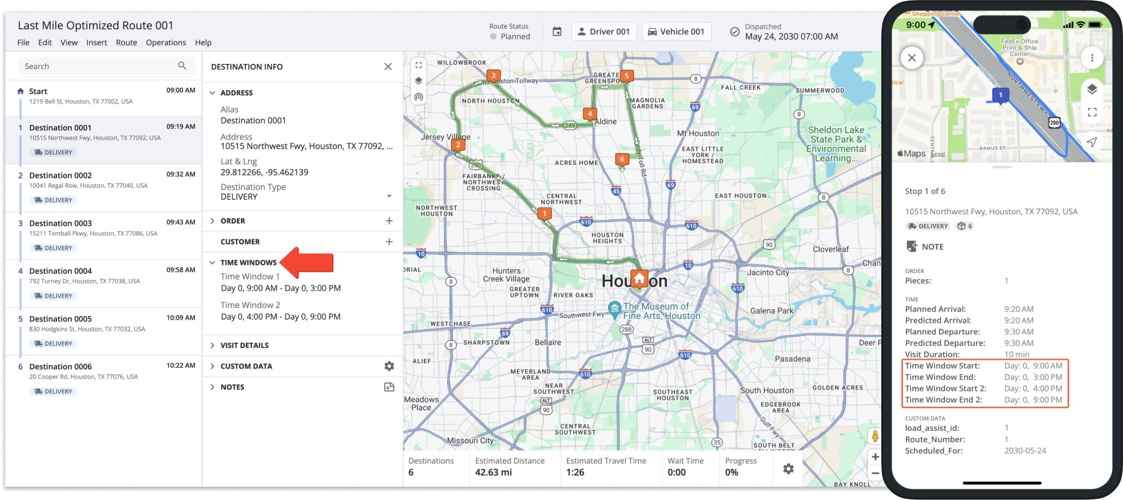Click the Legal link on phone map
Screen dimensions: 1123x500
click(x=938, y=154)
